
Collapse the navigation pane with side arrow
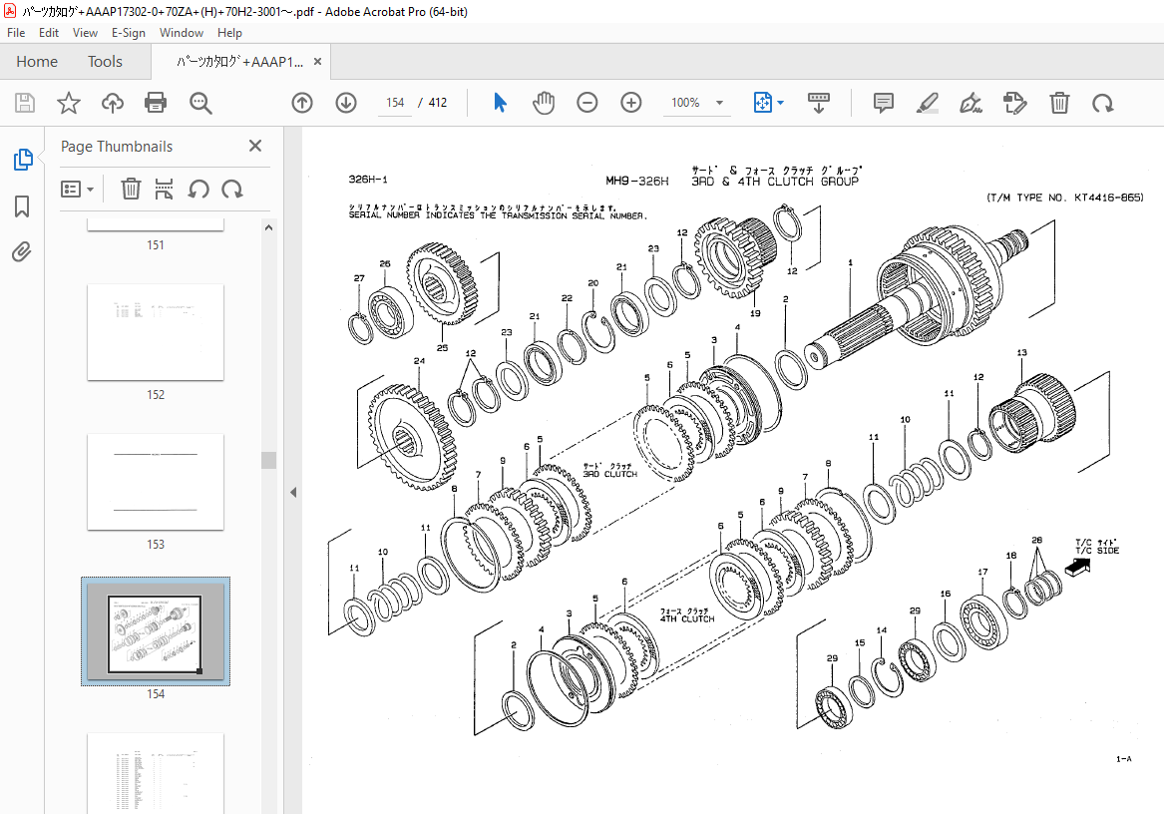293,492
